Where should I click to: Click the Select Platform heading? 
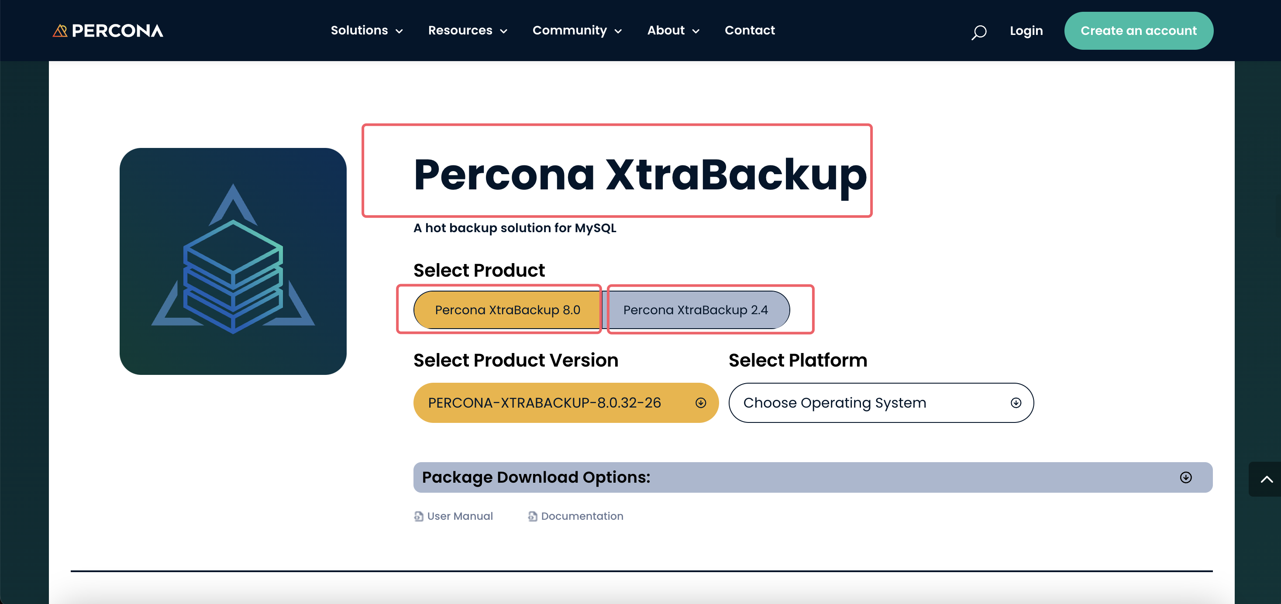pos(798,360)
